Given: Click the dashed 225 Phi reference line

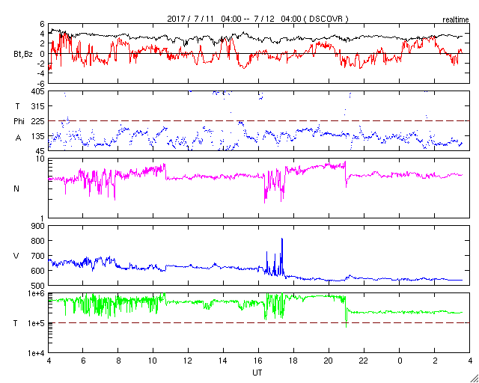Looking at the screenshot, I should point(258,121).
